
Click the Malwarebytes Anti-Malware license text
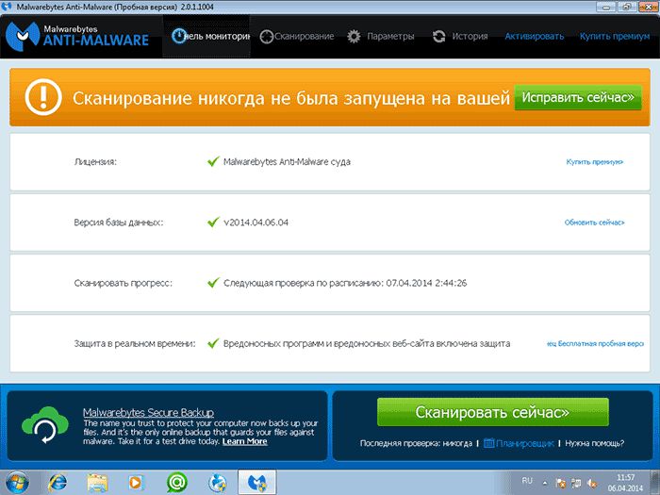[x=287, y=162]
